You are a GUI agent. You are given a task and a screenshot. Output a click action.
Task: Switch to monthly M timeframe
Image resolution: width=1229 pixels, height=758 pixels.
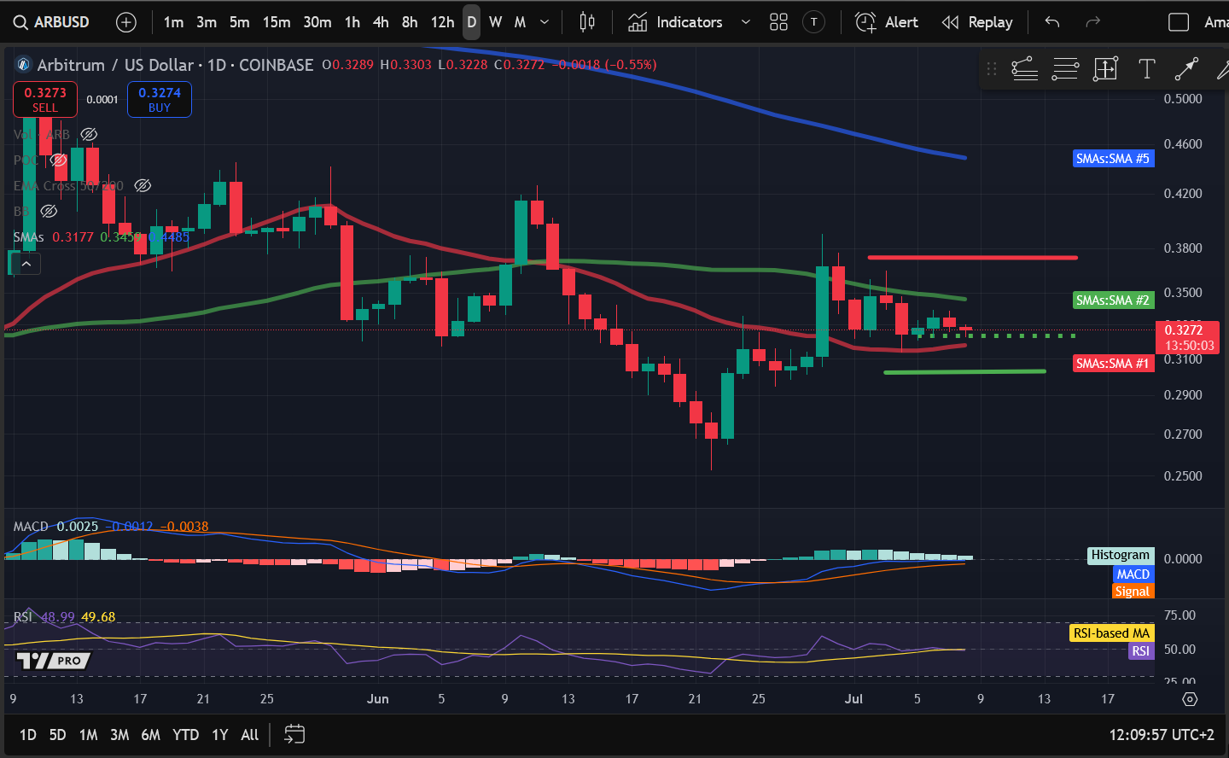point(520,22)
